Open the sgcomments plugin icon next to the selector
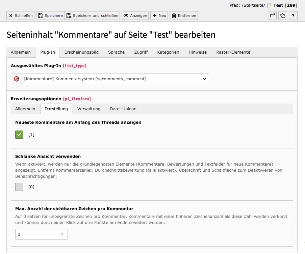The image size is (305, 254). [16, 79]
